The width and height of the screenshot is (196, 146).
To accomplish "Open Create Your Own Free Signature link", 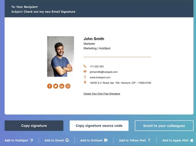I will pos(102,94).
